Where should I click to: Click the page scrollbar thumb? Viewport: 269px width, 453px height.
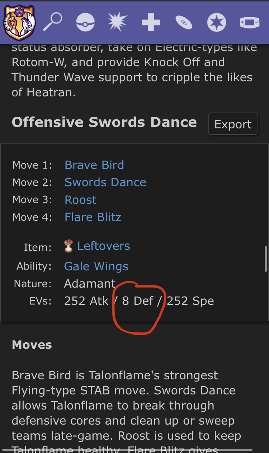click(266, 259)
